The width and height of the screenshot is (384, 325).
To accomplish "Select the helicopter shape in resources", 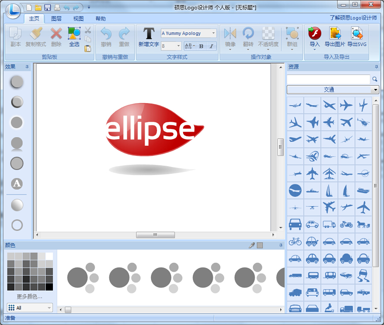I will pyautogui.click(x=363, y=122).
